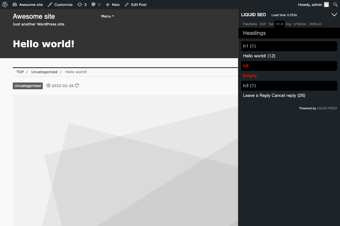The image size is (340, 226).
Task: Select the H1-6 tab
Action: (280, 24)
